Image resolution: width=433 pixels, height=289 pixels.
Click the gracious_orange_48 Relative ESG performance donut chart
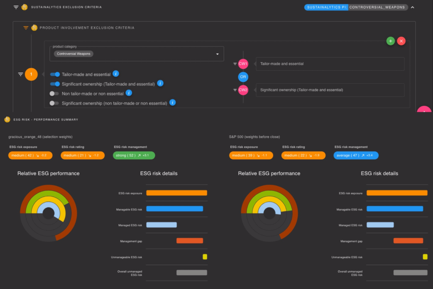point(49,213)
